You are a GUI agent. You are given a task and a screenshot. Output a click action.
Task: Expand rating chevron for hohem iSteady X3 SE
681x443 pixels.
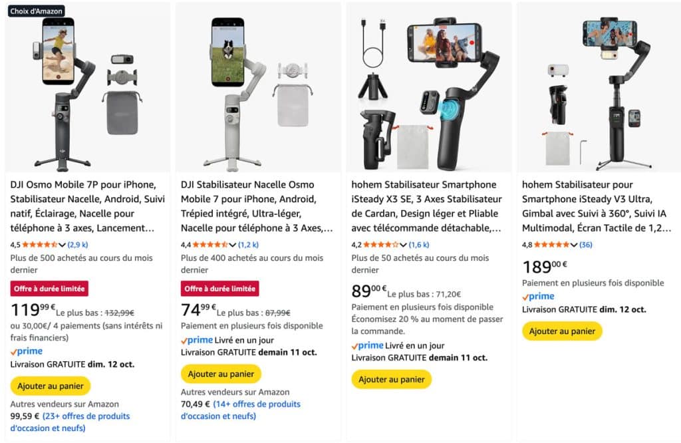click(403, 245)
